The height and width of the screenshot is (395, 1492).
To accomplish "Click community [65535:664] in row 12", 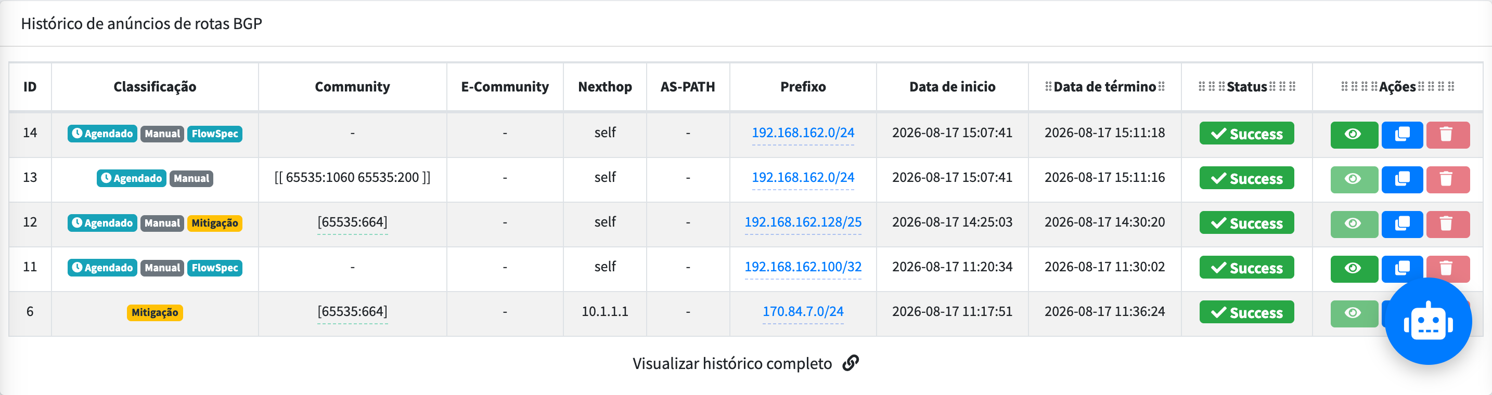I will coord(352,222).
